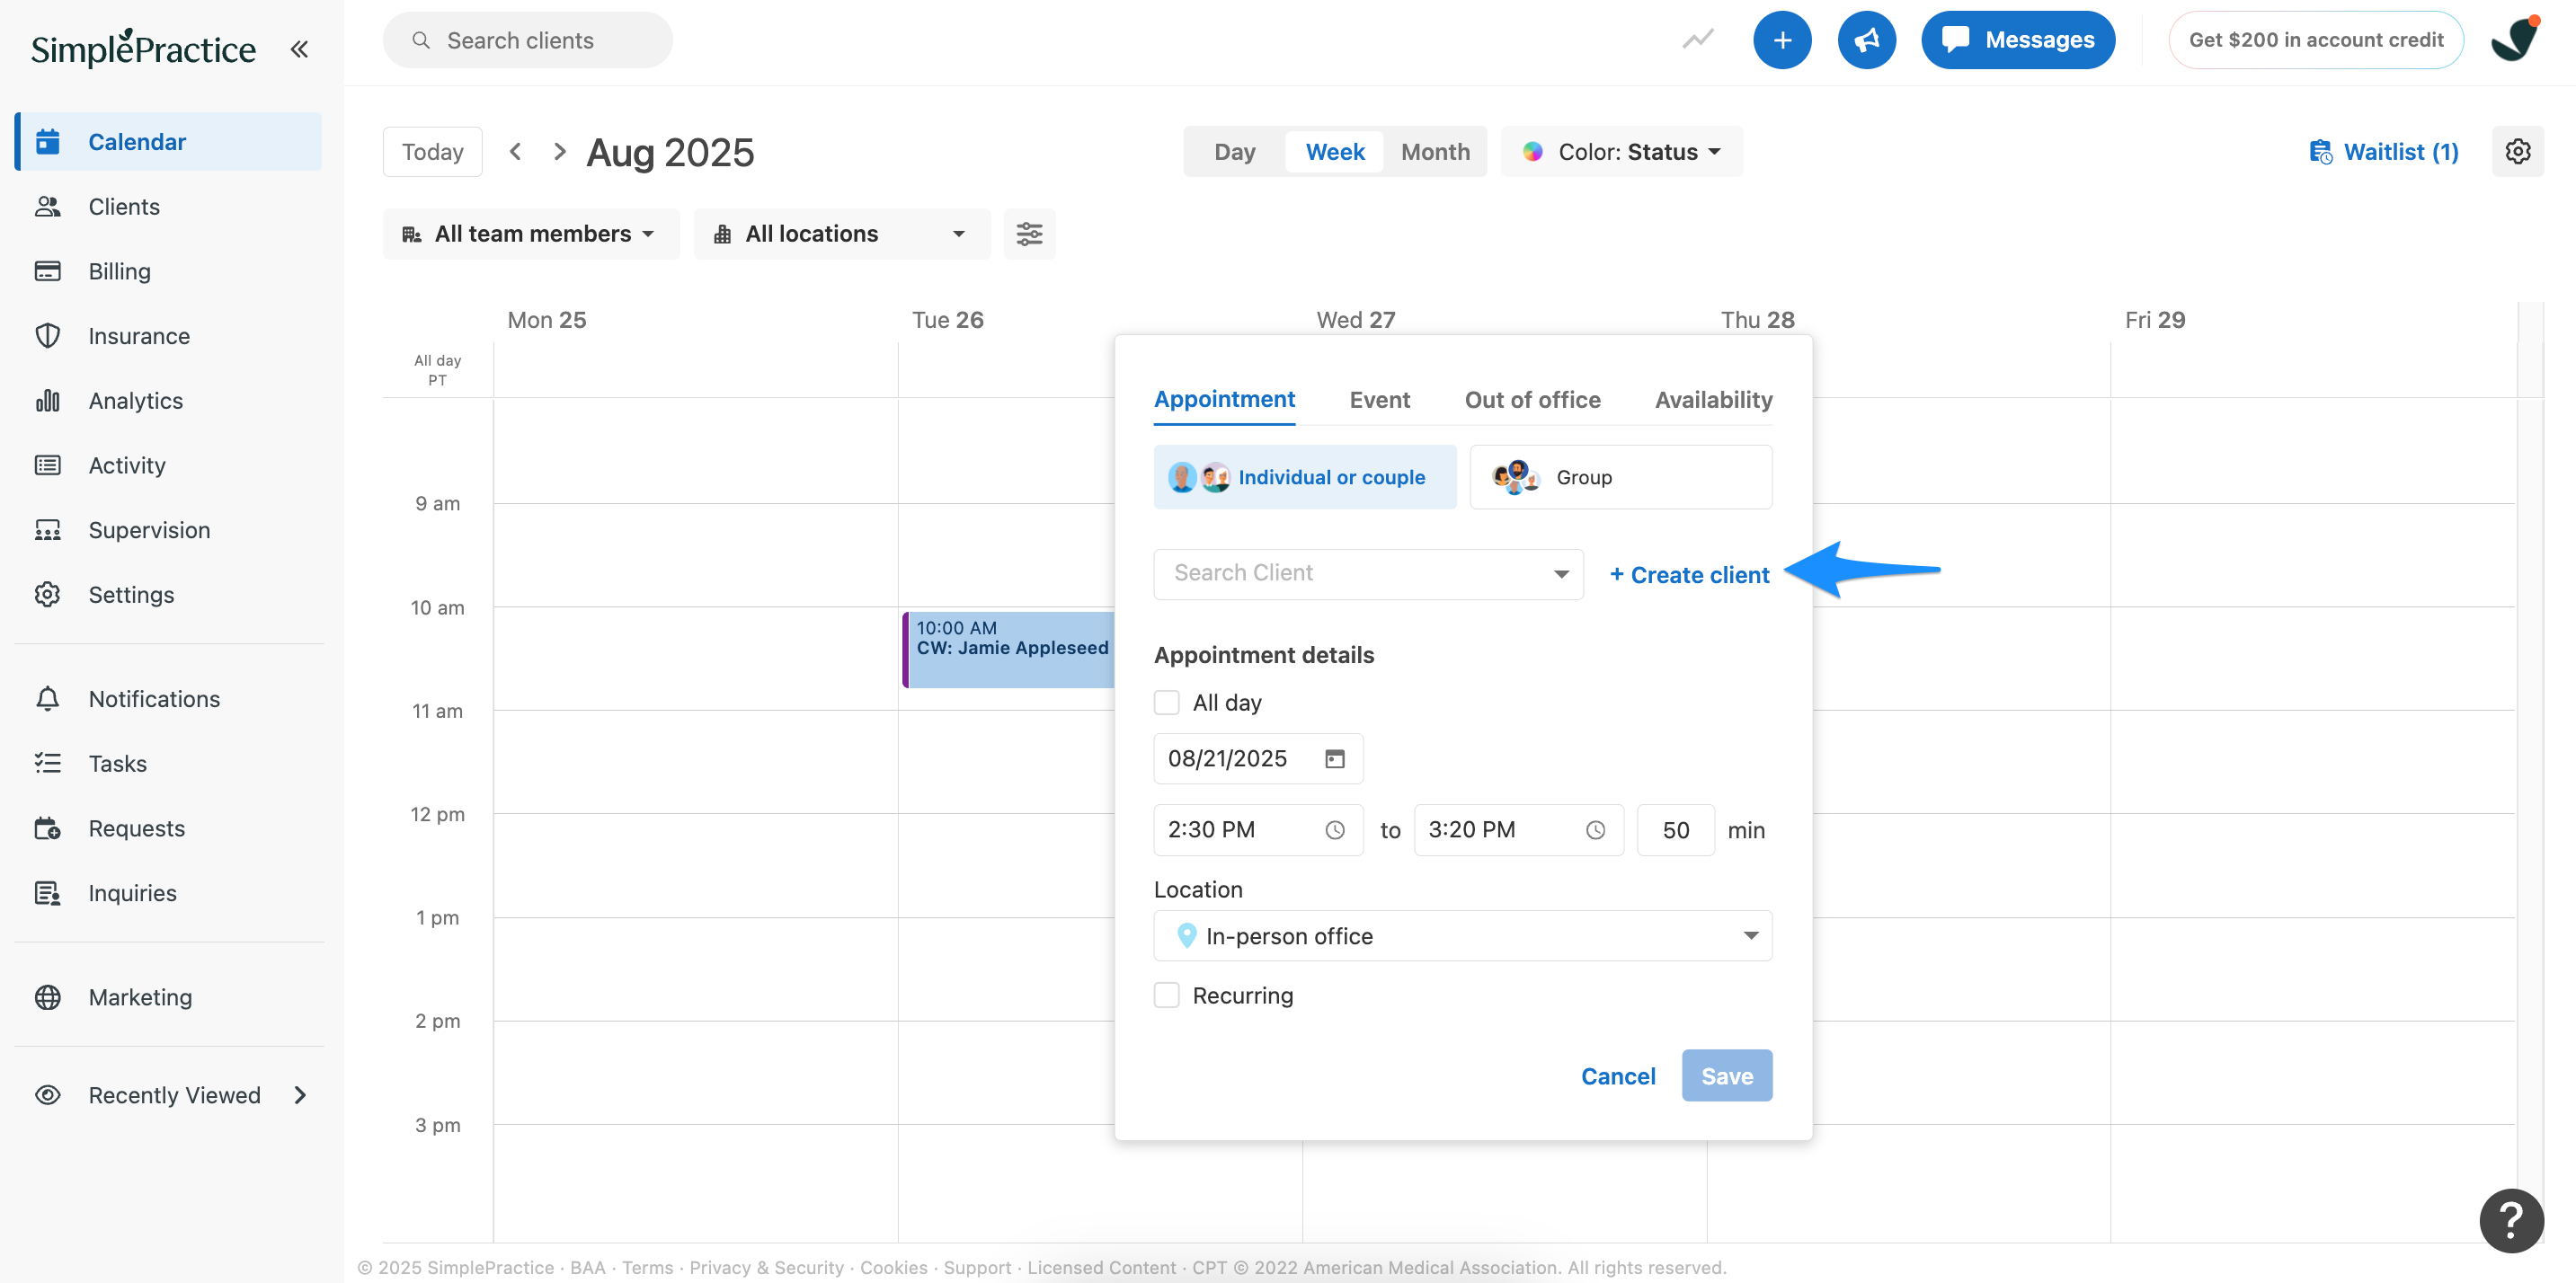2576x1283 pixels.
Task: Click the Create client link
Action: (x=1689, y=574)
